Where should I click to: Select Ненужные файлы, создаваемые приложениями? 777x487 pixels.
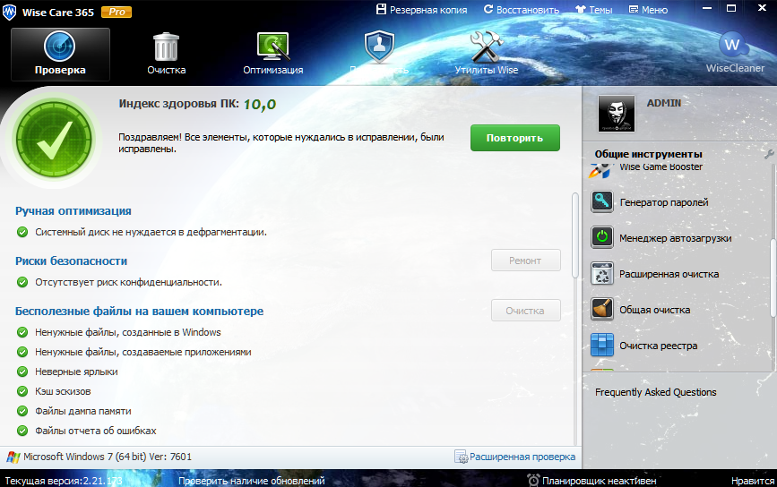tap(143, 352)
